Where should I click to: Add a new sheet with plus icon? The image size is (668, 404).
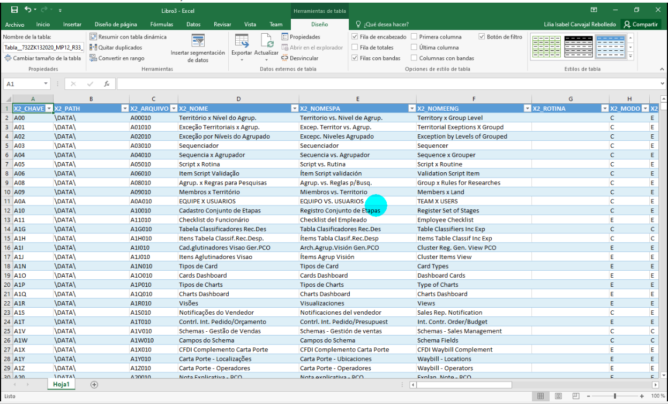click(94, 384)
